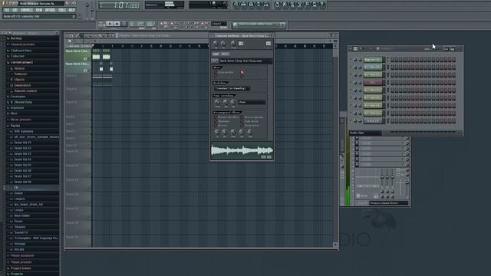The width and height of the screenshot is (491, 276).
Task: Open the Browser shortcut icon
Action: (x=259, y=5)
